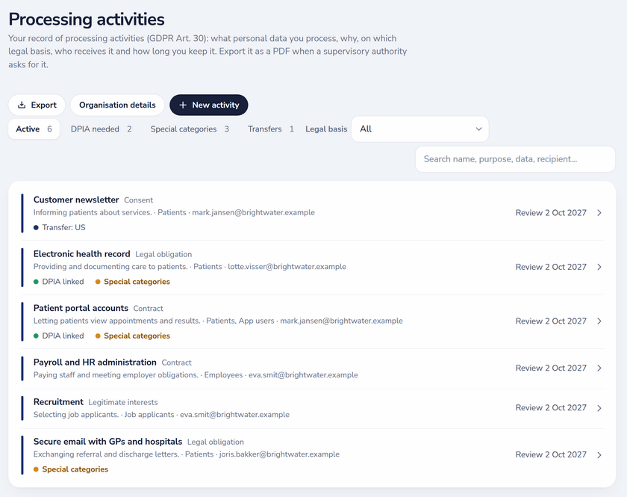
Task: Click Contract label beside Patient portal accounts
Action: coord(148,309)
